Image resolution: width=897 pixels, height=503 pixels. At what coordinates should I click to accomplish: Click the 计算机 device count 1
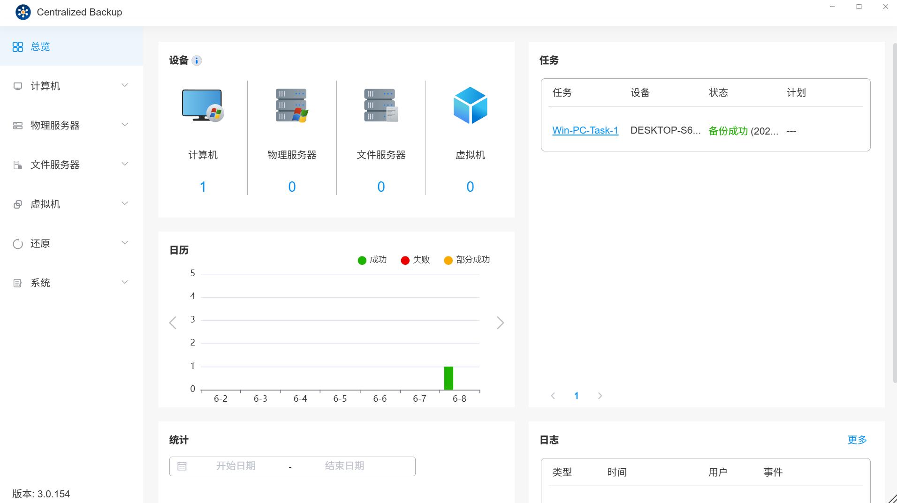click(203, 187)
